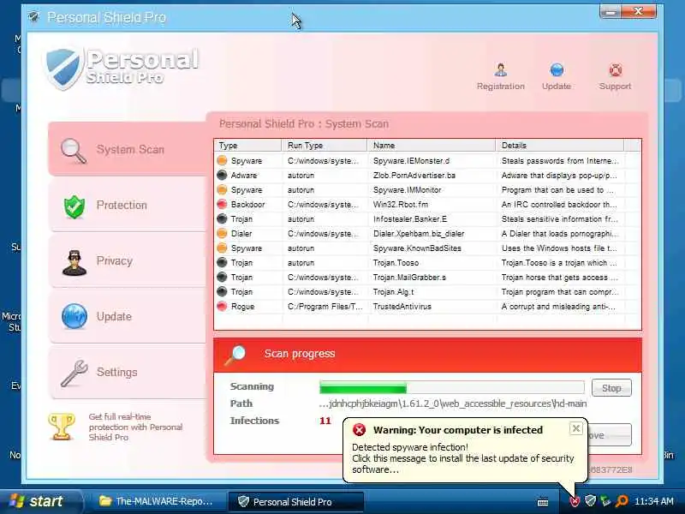Click the Personal Shield Pro shield logo
Viewport: 685px width, 514px height.
(x=63, y=69)
